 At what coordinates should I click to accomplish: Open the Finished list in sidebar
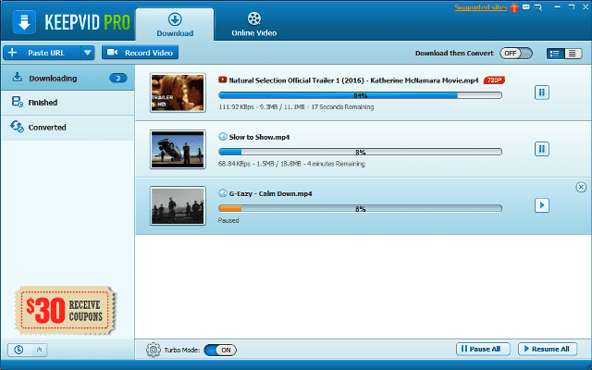(x=68, y=103)
